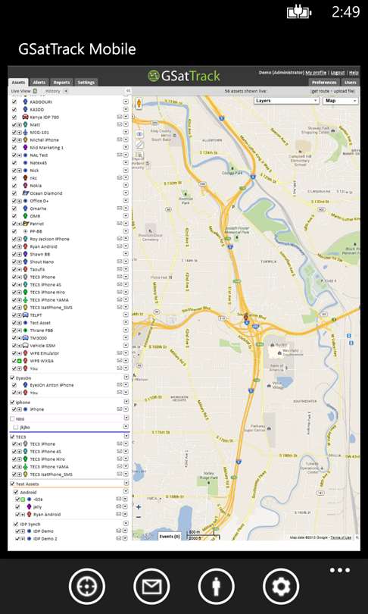
Task: Click the ruler measure tool on map
Action: coord(139,145)
